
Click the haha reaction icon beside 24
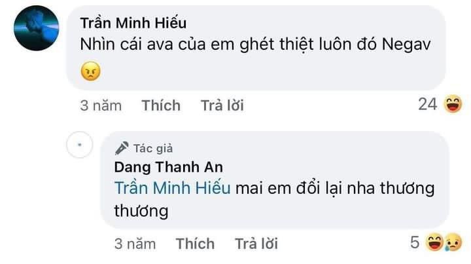tap(453, 104)
